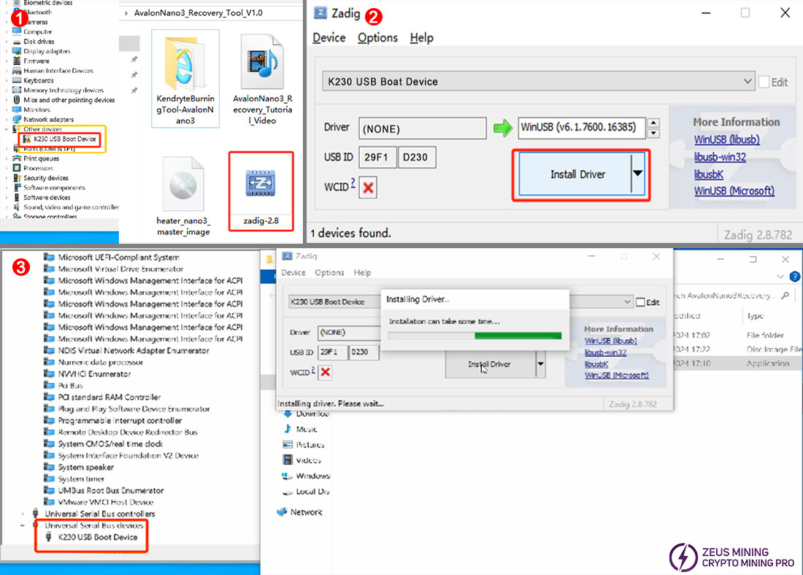Enable the Edit checkbox in large Zadig window
The width and height of the screenshot is (803, 575).
(764, 82)
